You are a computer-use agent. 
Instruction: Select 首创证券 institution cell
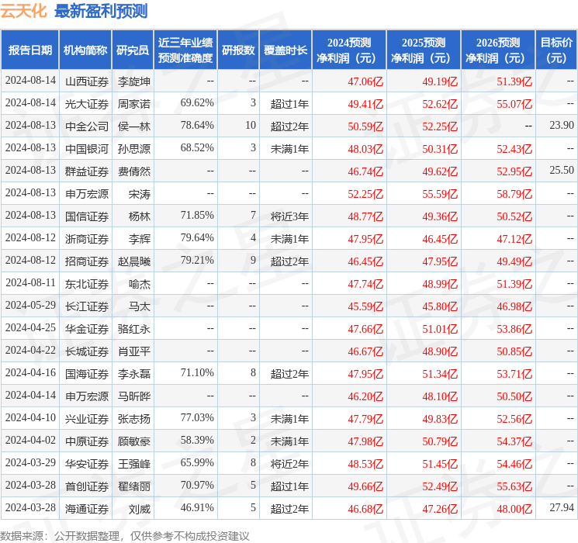click(87, 486)
